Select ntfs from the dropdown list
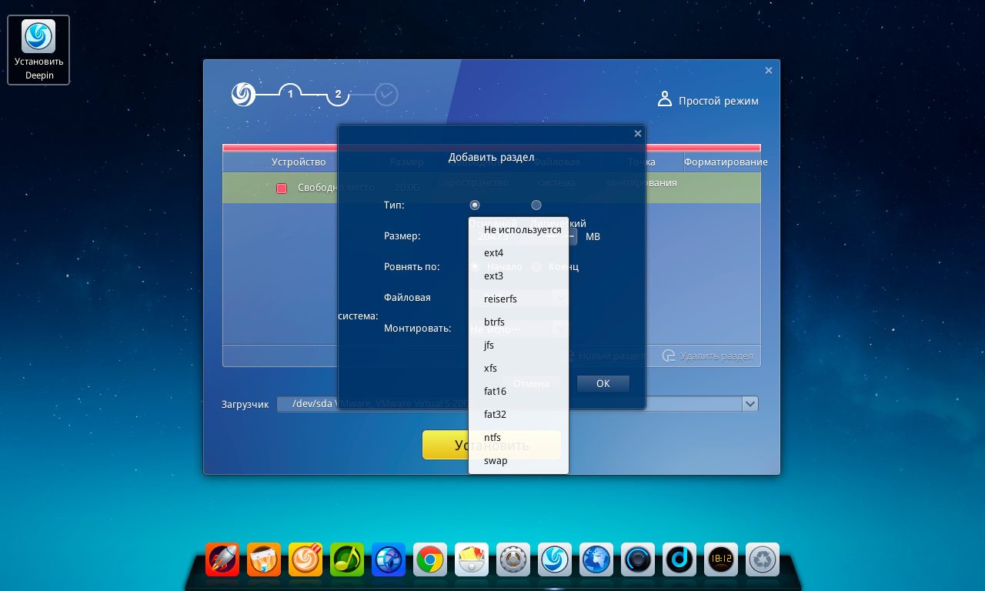Viewport: 985px width, 591px height. click(492, 437)
